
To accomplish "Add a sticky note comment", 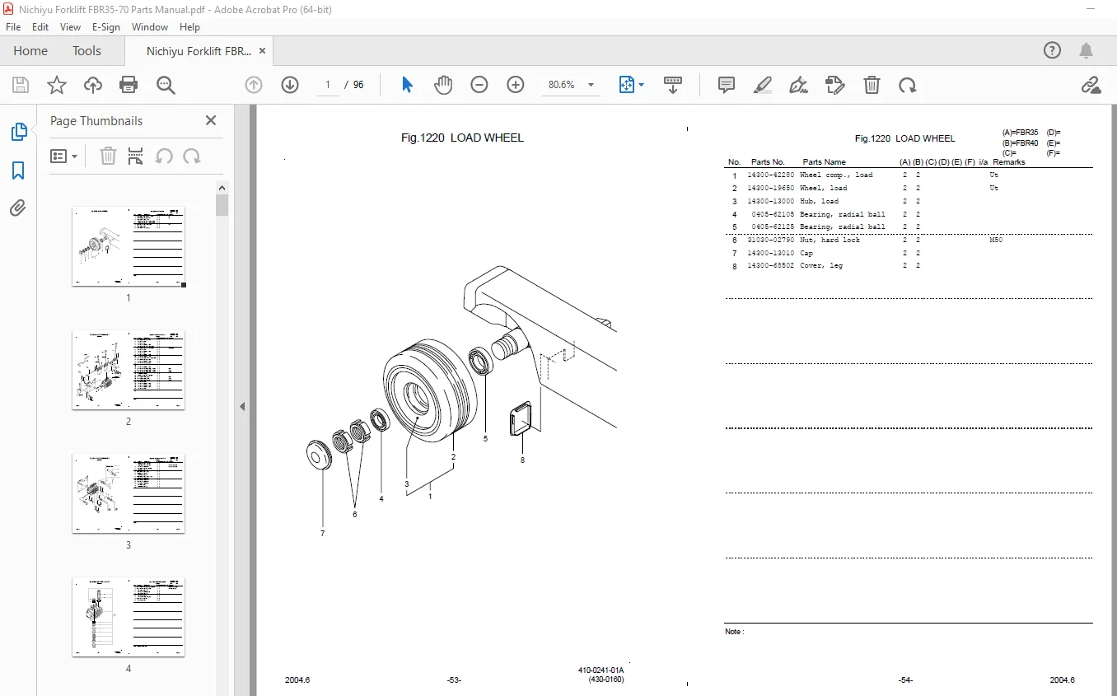I will [727, 85].
